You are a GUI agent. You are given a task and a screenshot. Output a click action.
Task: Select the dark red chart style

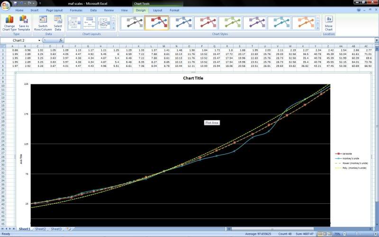tap(206, 23)
